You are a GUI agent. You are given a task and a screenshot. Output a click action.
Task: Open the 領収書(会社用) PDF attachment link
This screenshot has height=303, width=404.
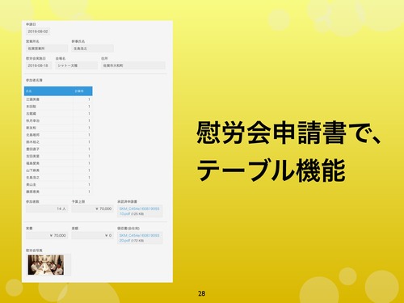(x=139, y=238)
